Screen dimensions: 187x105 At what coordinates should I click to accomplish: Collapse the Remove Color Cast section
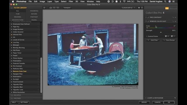coord(146,21)
